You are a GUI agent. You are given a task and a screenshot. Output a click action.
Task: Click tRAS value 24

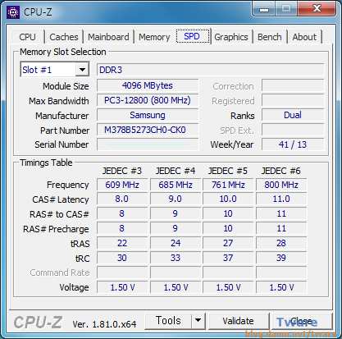(x=176, y=243)
